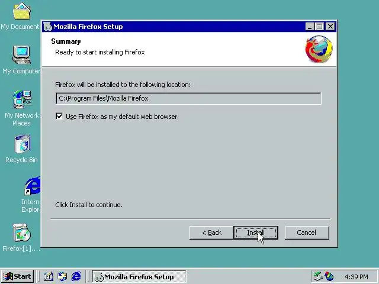Launch Outlook Express from Quick Launch

62,276
